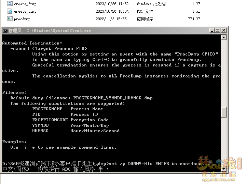Click the date 2023/10/26 18:04

[112, 11]
